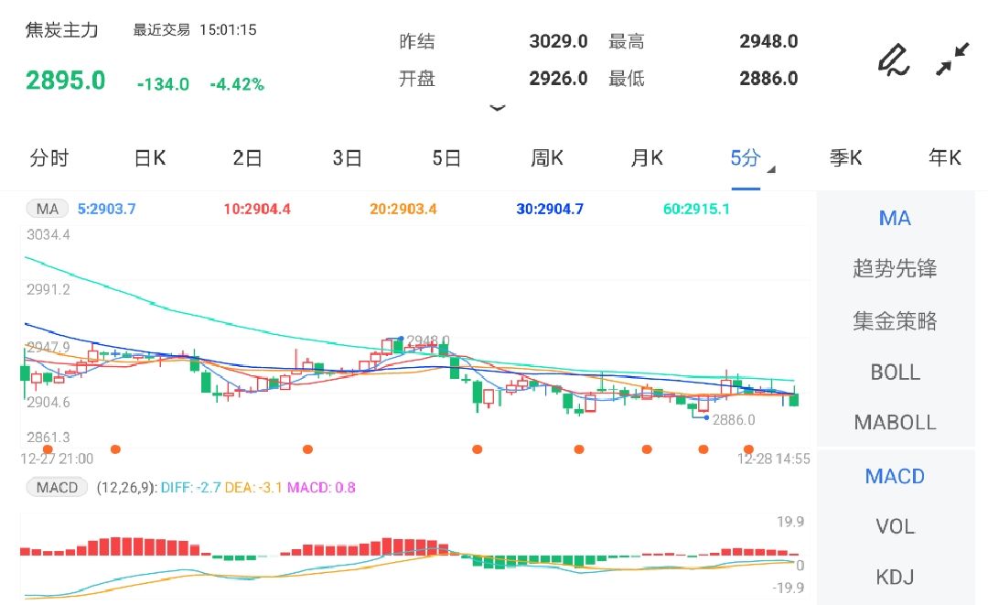Toggle the 趋势先锋 overlay indicator
The image size is (988, 605).
coord(895,269)
